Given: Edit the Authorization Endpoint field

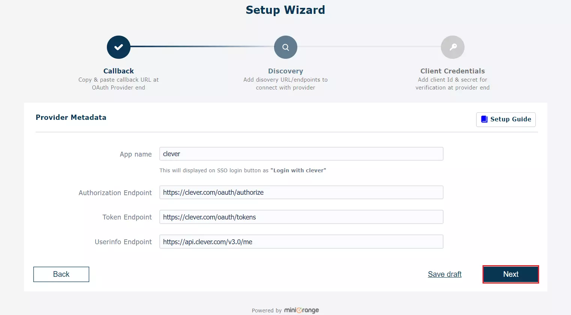Looking at the screenshot, I should (301, 193).
